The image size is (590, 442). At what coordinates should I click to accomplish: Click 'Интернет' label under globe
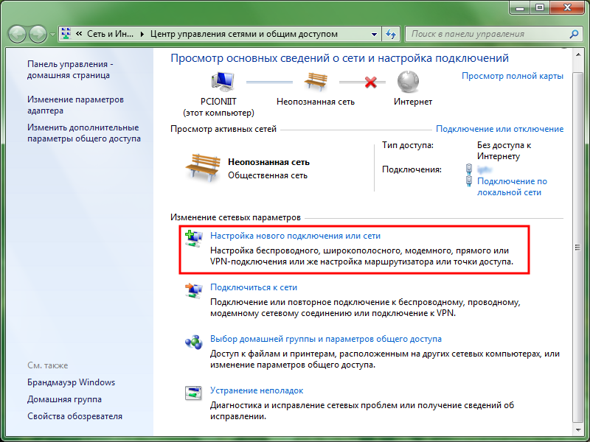click(x=413, y=102)
